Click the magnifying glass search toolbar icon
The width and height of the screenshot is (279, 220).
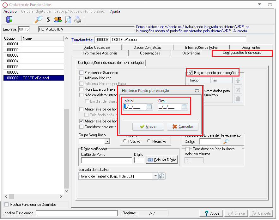pyautogui.click(x=39, y=20)
